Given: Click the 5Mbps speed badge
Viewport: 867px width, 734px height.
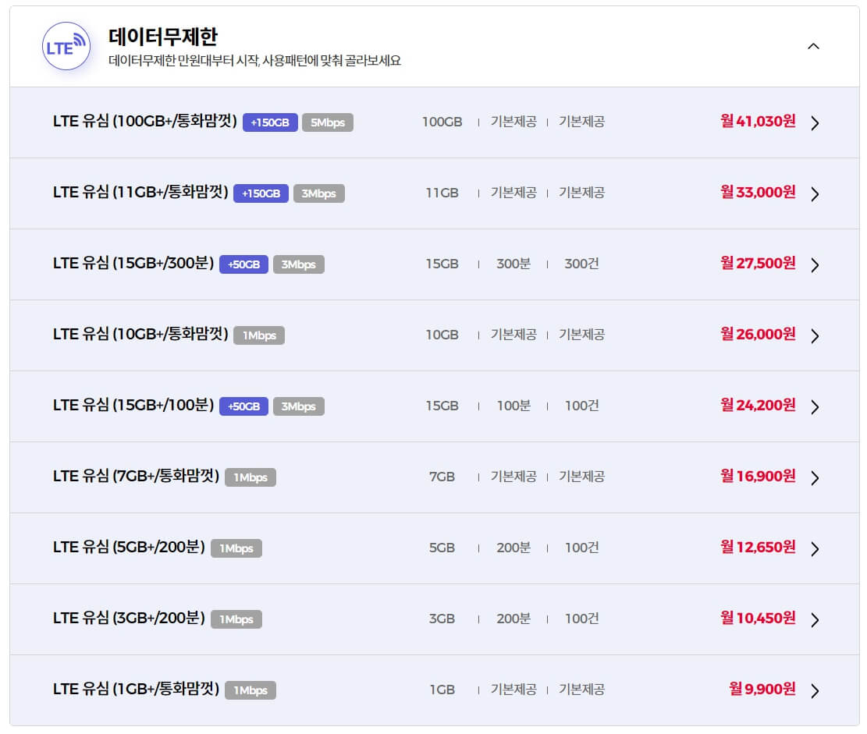Looking at the screenshot, I should [327, 122].
